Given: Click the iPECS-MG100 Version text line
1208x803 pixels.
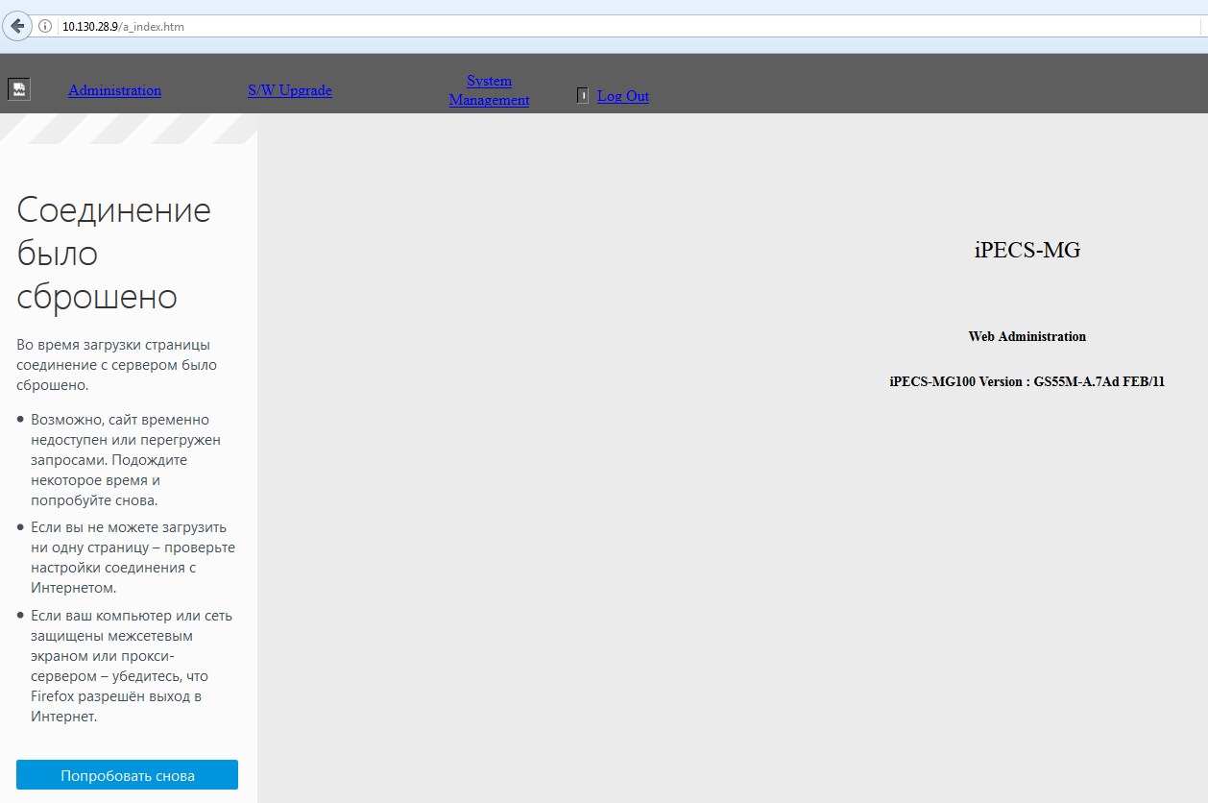Looking at the screenshot, I should 1027,381.
